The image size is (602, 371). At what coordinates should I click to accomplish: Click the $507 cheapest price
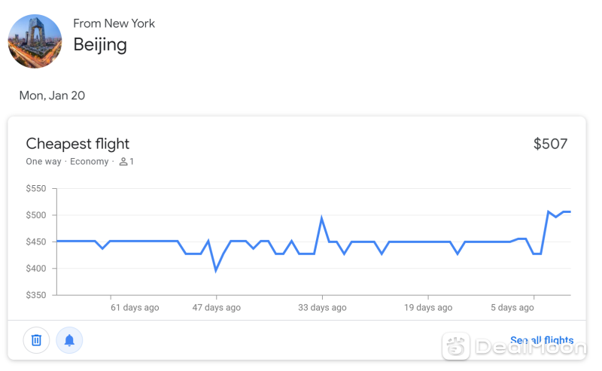point(550,144)
